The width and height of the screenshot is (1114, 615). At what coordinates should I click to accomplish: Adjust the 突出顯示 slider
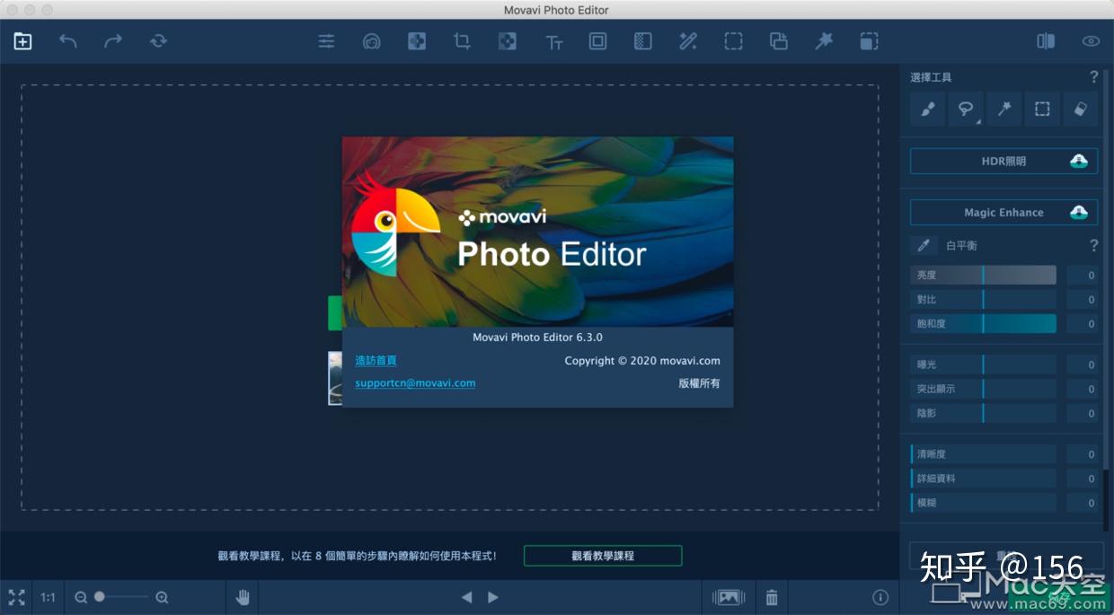pyautogui.click(x=984, y=389)
